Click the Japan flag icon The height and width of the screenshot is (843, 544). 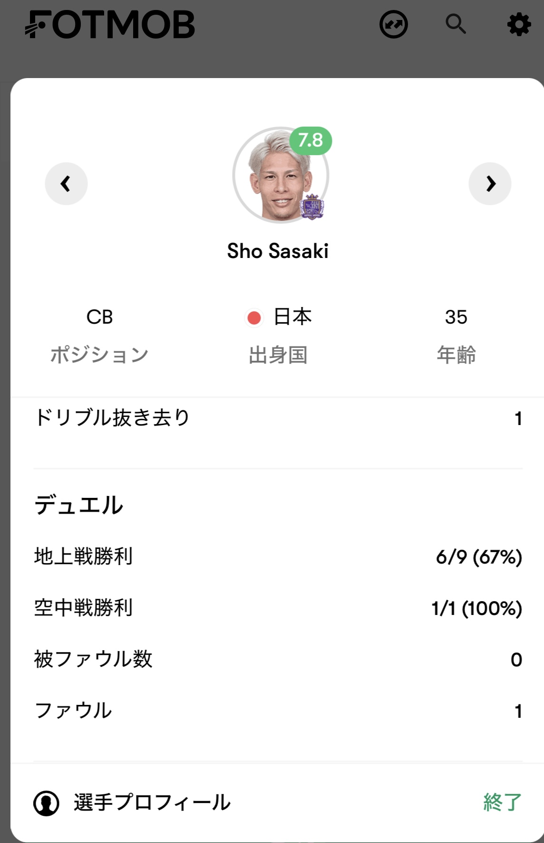point(254,317)
